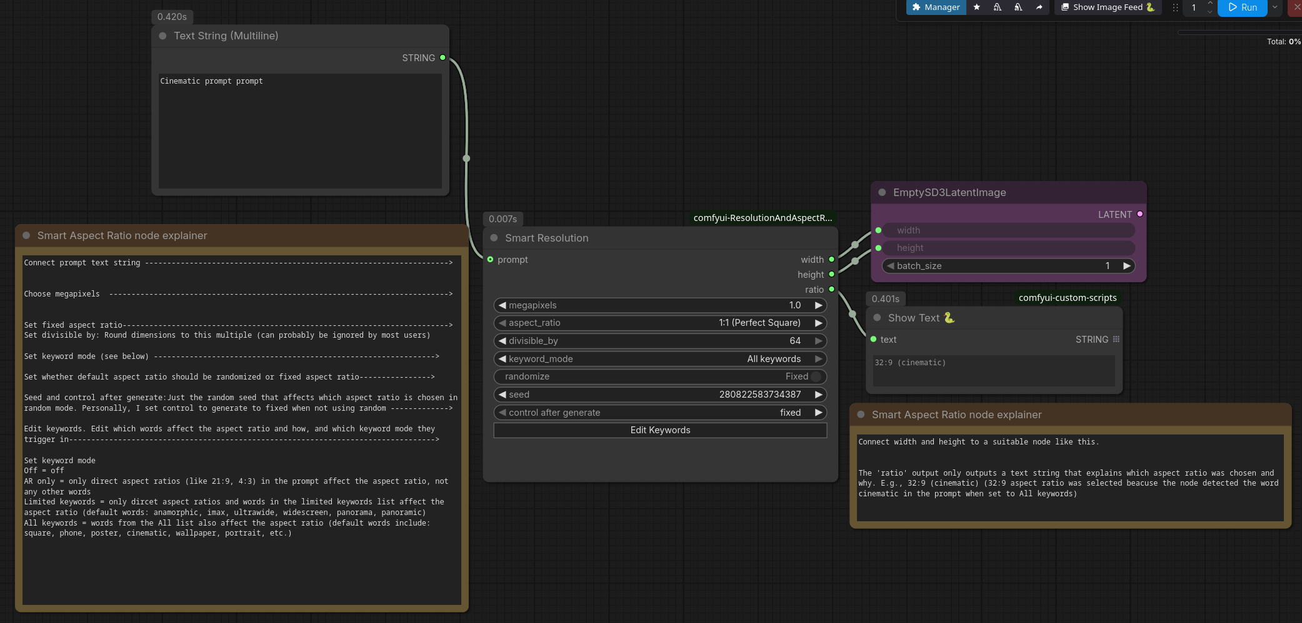Open the keyword_mode combo showing All keywords
Image resolution: width=1302 pixels, height=623 pixels.
[x=660, y=359]
